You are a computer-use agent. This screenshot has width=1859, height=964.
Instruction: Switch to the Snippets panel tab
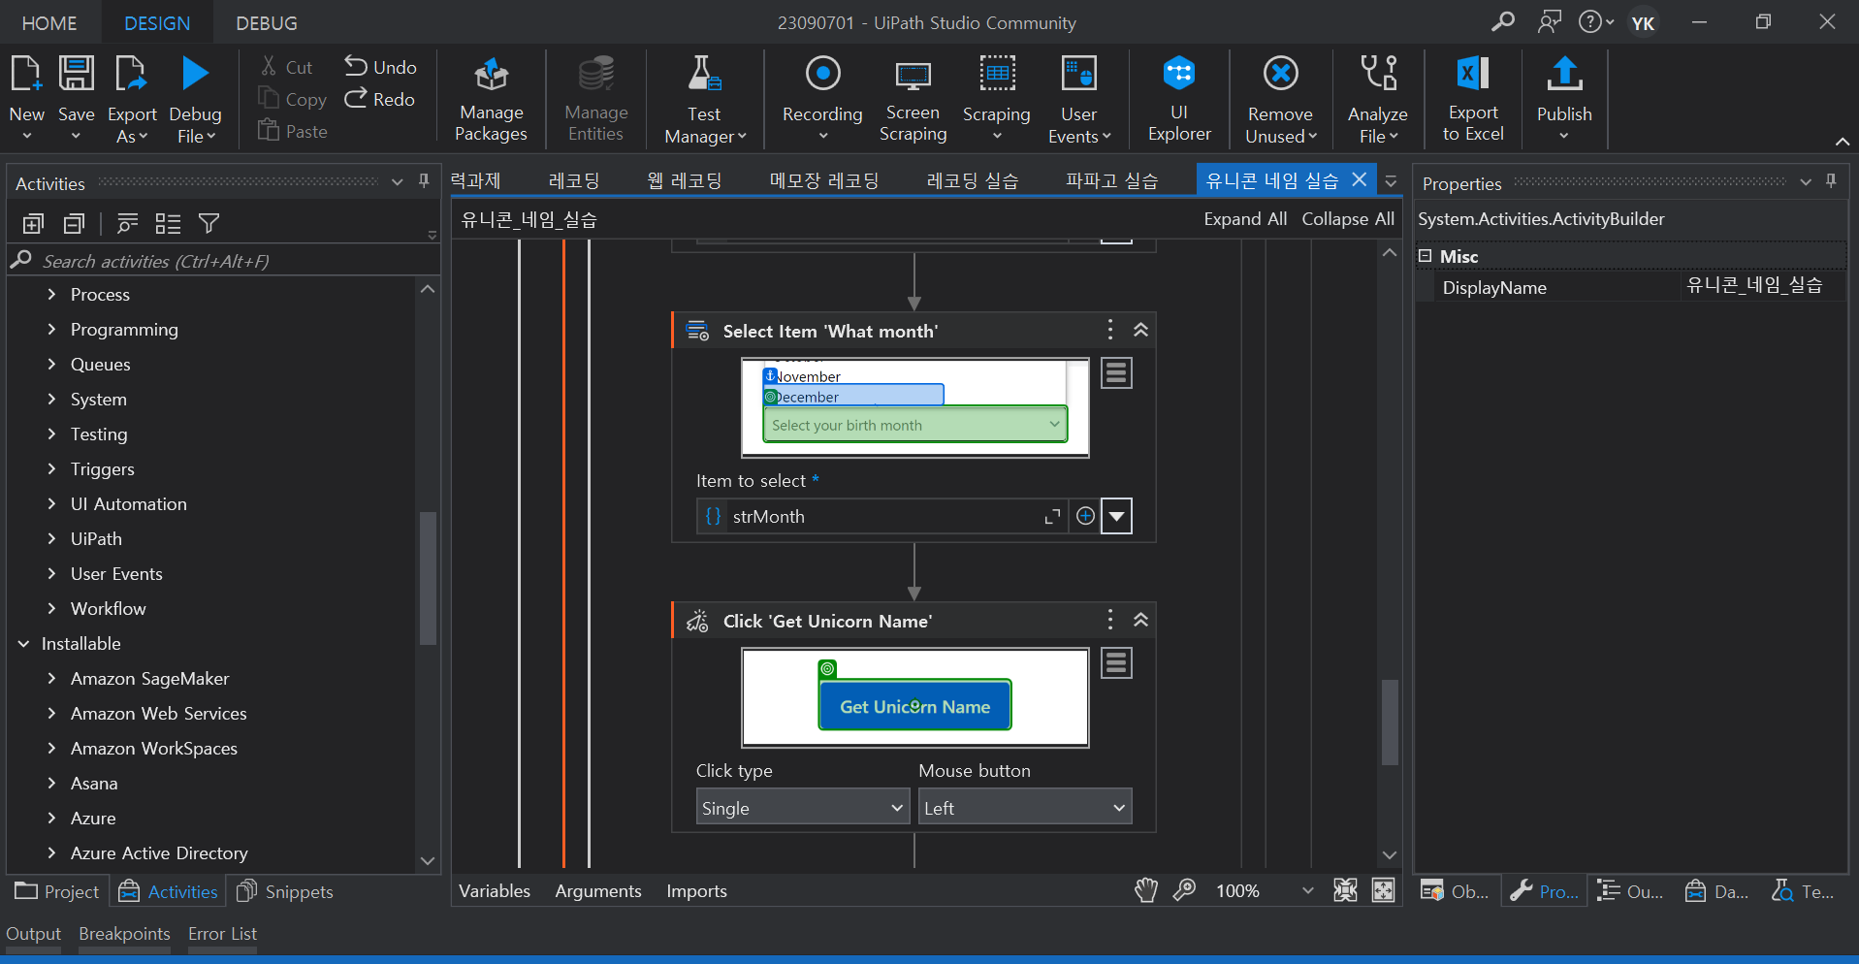pos(285,891)
